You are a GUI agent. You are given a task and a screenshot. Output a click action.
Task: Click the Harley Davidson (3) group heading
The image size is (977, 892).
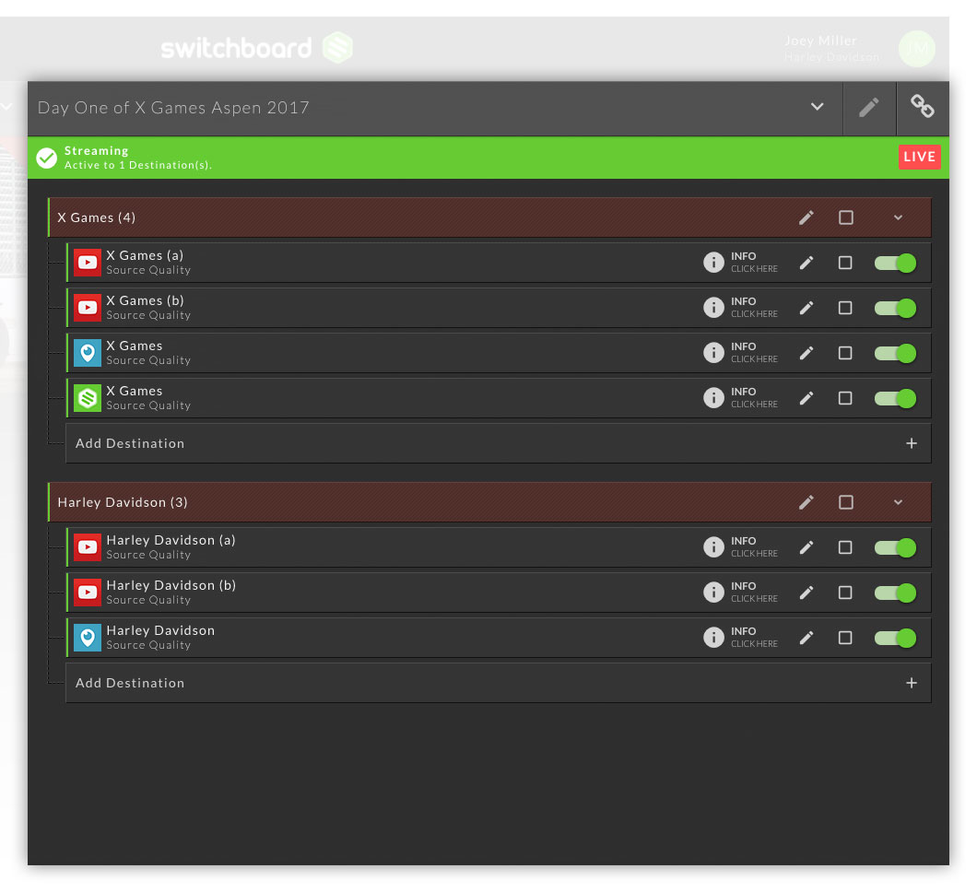[122, 502]
